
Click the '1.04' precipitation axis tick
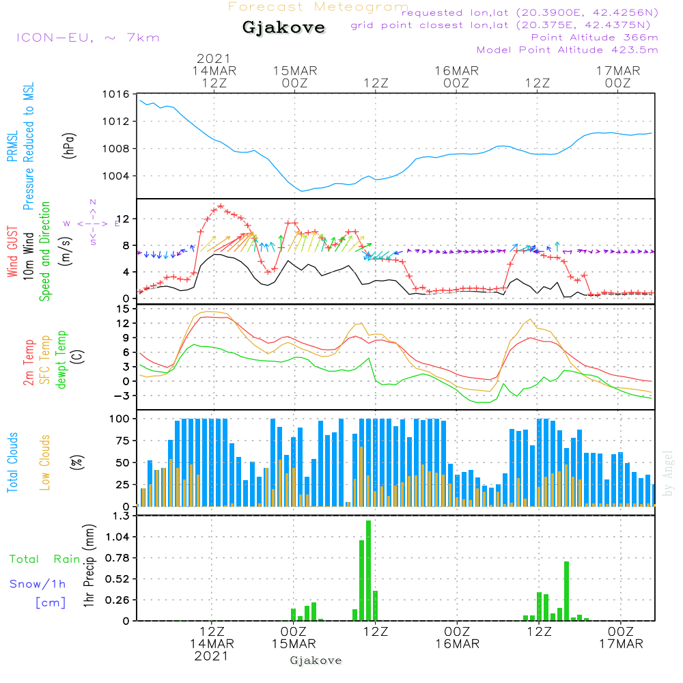click(x=117, y=537)
